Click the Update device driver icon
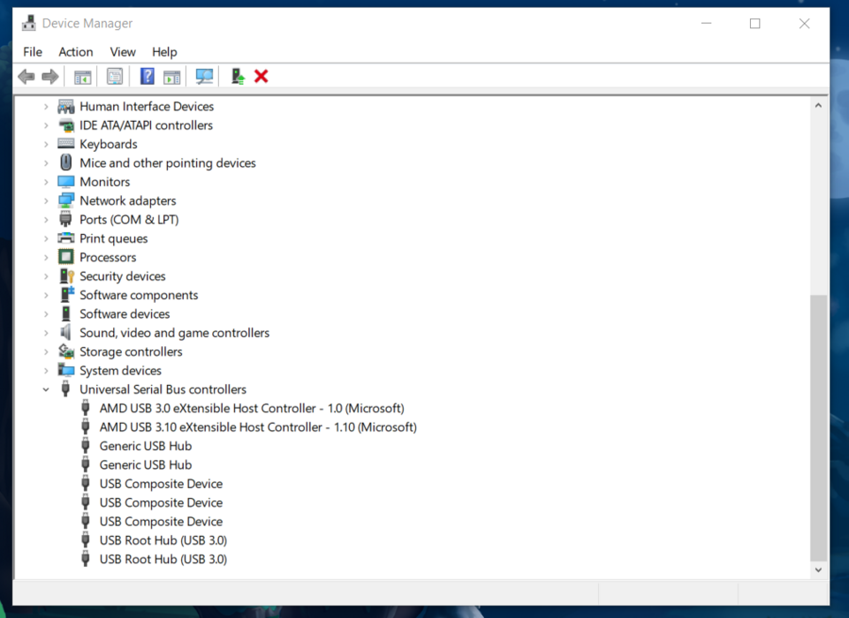This screenshot has height=618, width=849. coord(238,77)
